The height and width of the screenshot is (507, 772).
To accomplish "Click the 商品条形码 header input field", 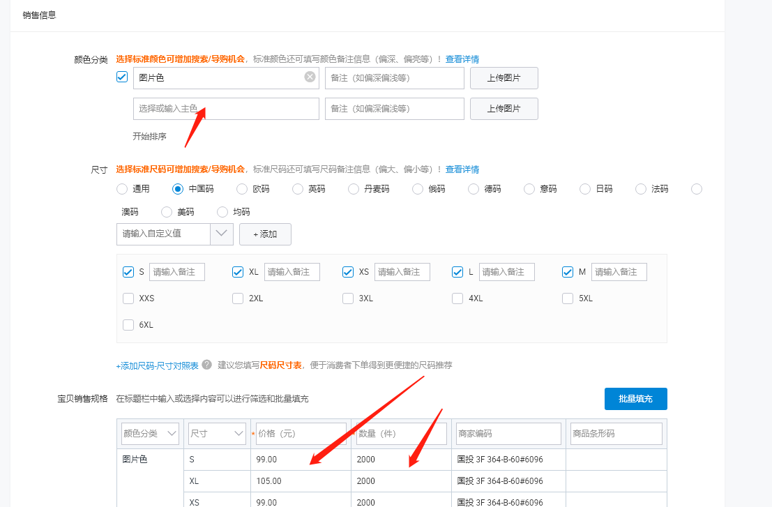I will pyautogui.click(x=616, y=434).
